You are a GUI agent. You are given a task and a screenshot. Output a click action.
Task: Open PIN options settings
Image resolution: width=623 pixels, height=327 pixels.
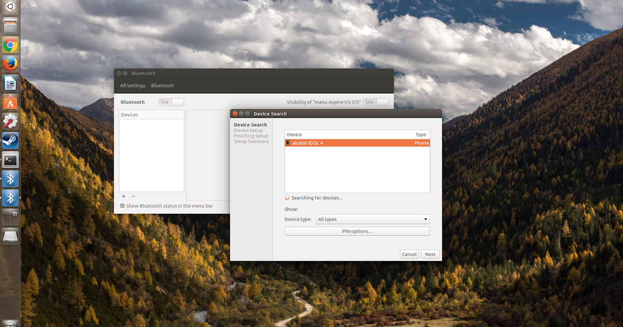(357, 230)
